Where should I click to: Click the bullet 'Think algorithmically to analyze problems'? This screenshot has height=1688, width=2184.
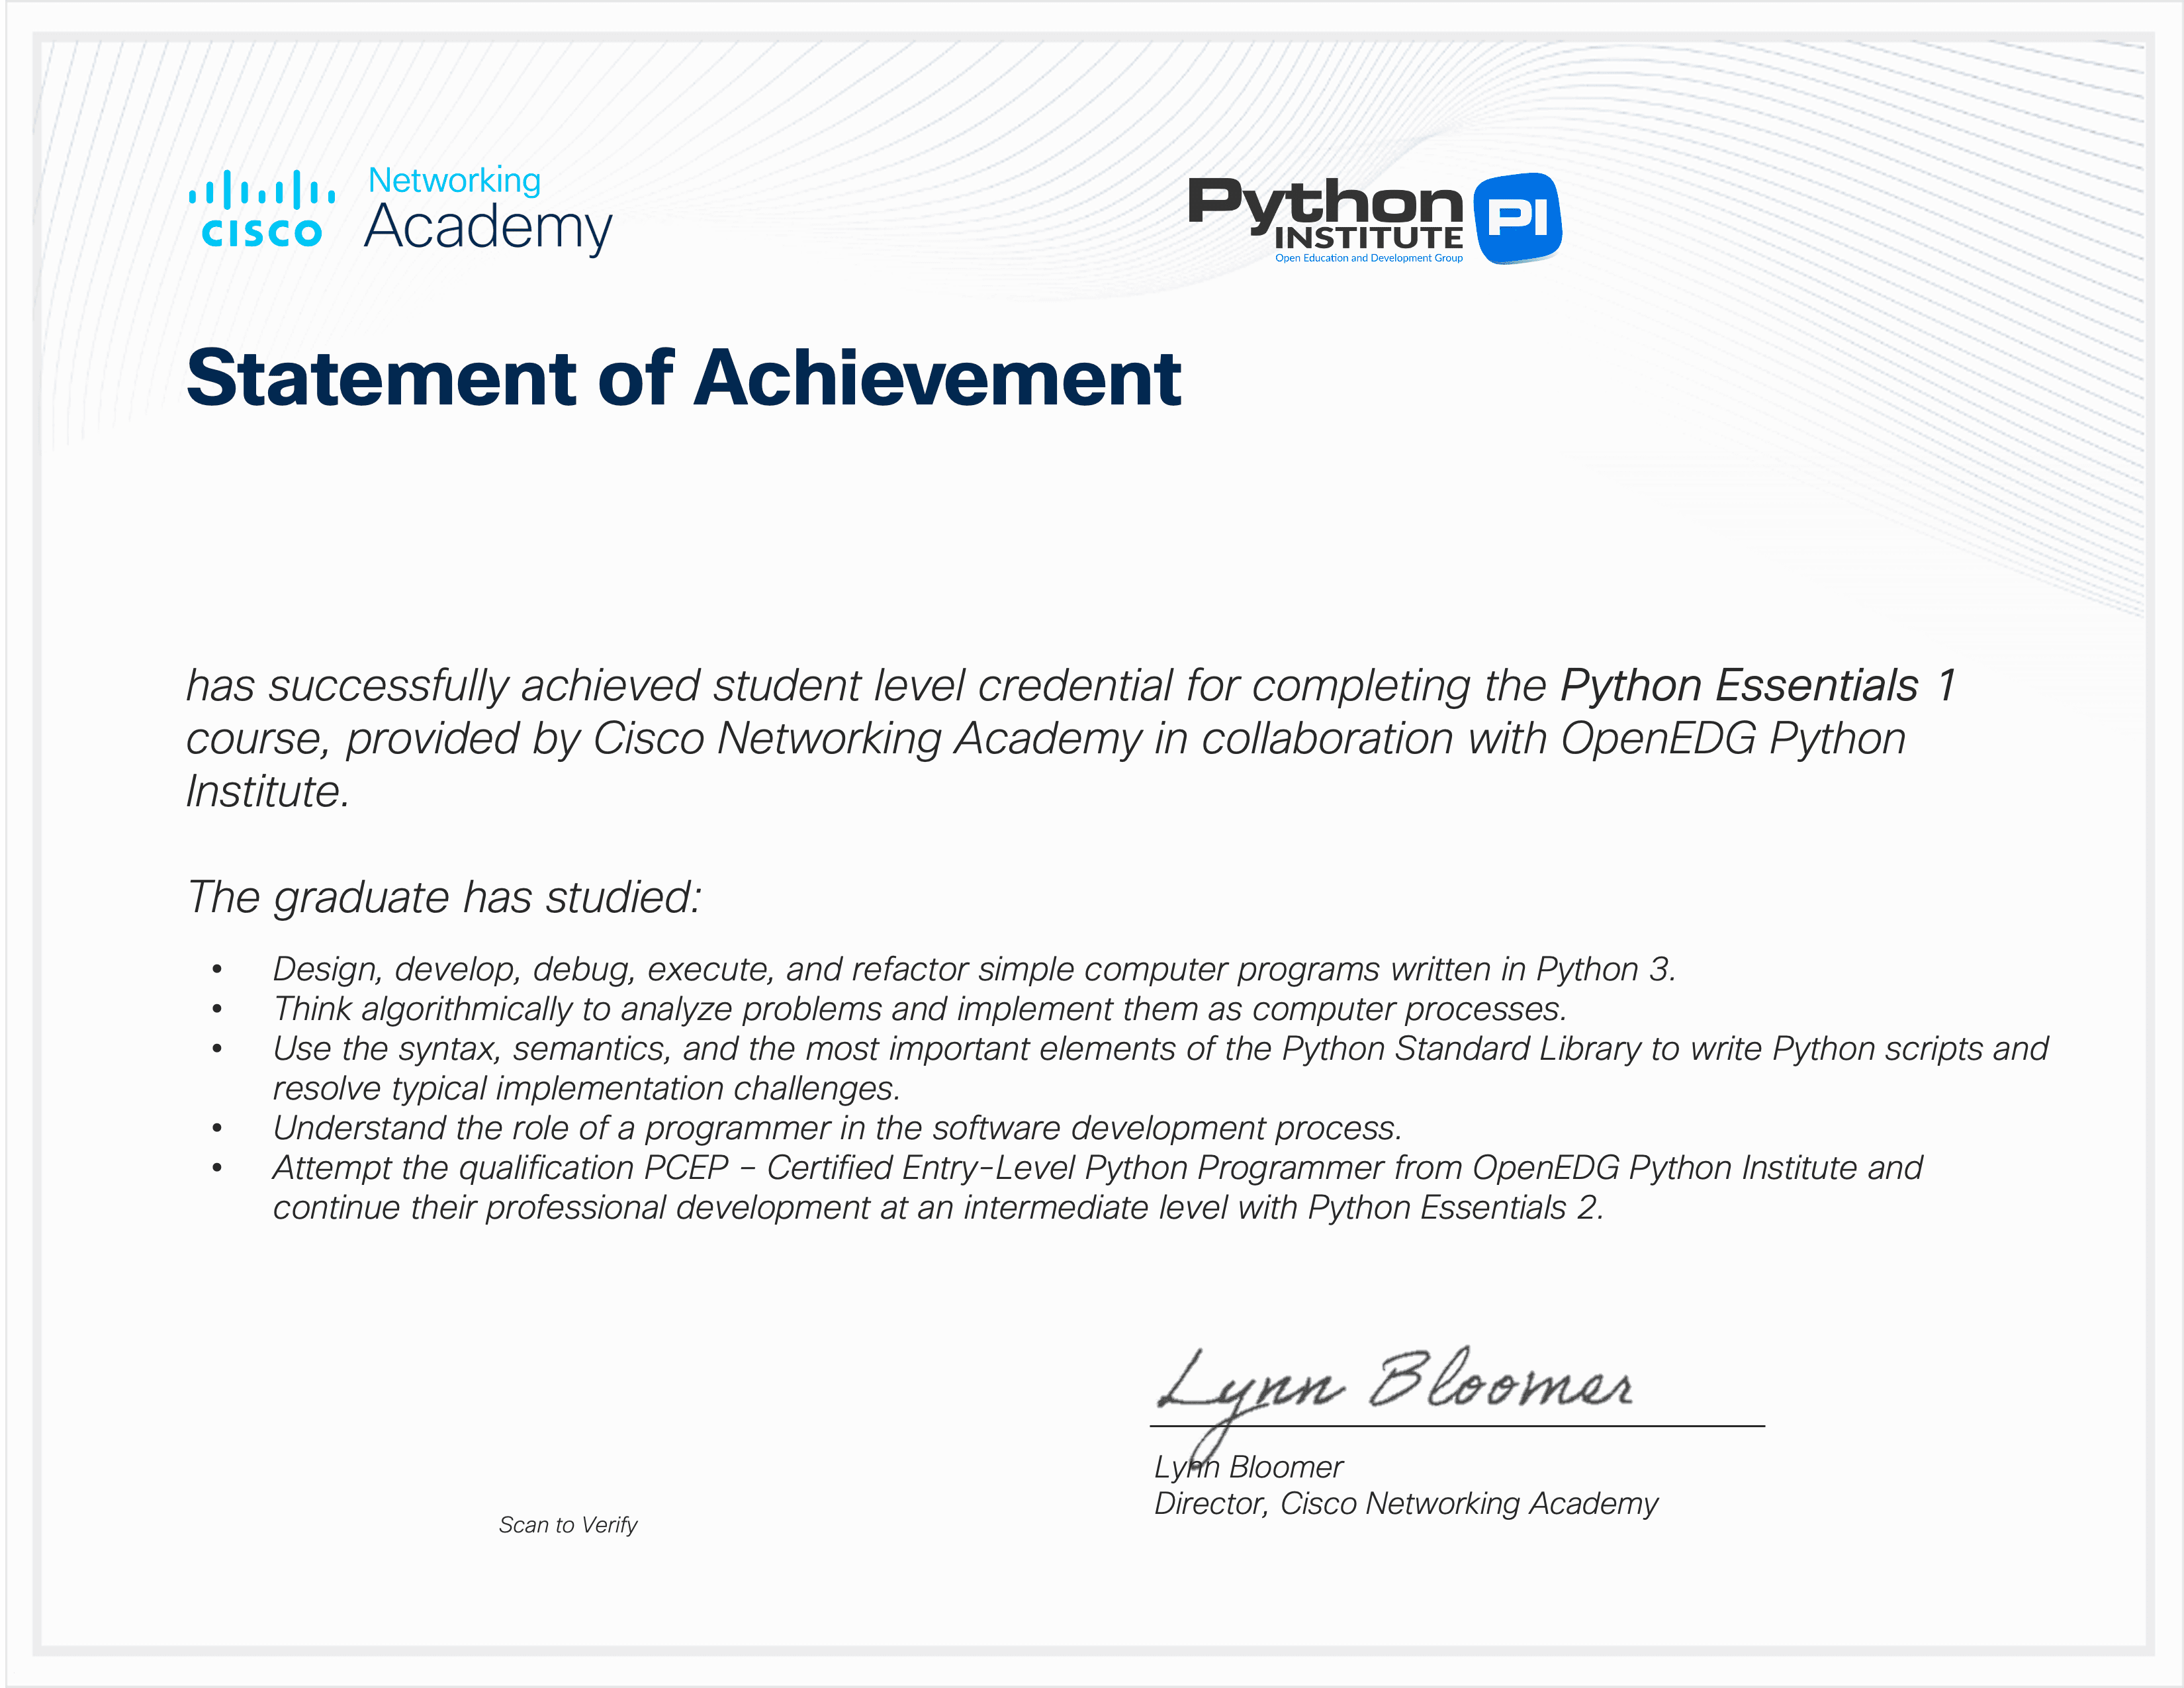point(920,1009)
